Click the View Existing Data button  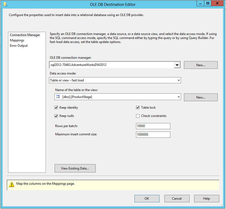pyautogui.click(x=75, y=168)
